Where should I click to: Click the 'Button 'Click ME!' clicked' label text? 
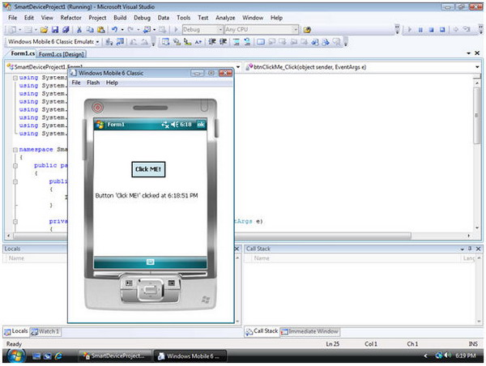pos(147,196)
